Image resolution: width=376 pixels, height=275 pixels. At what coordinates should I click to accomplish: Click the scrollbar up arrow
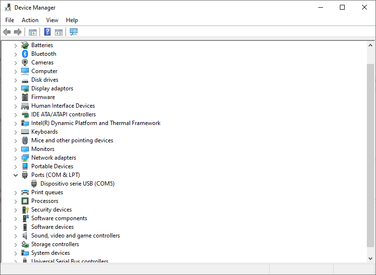click(x=370, y=45)
